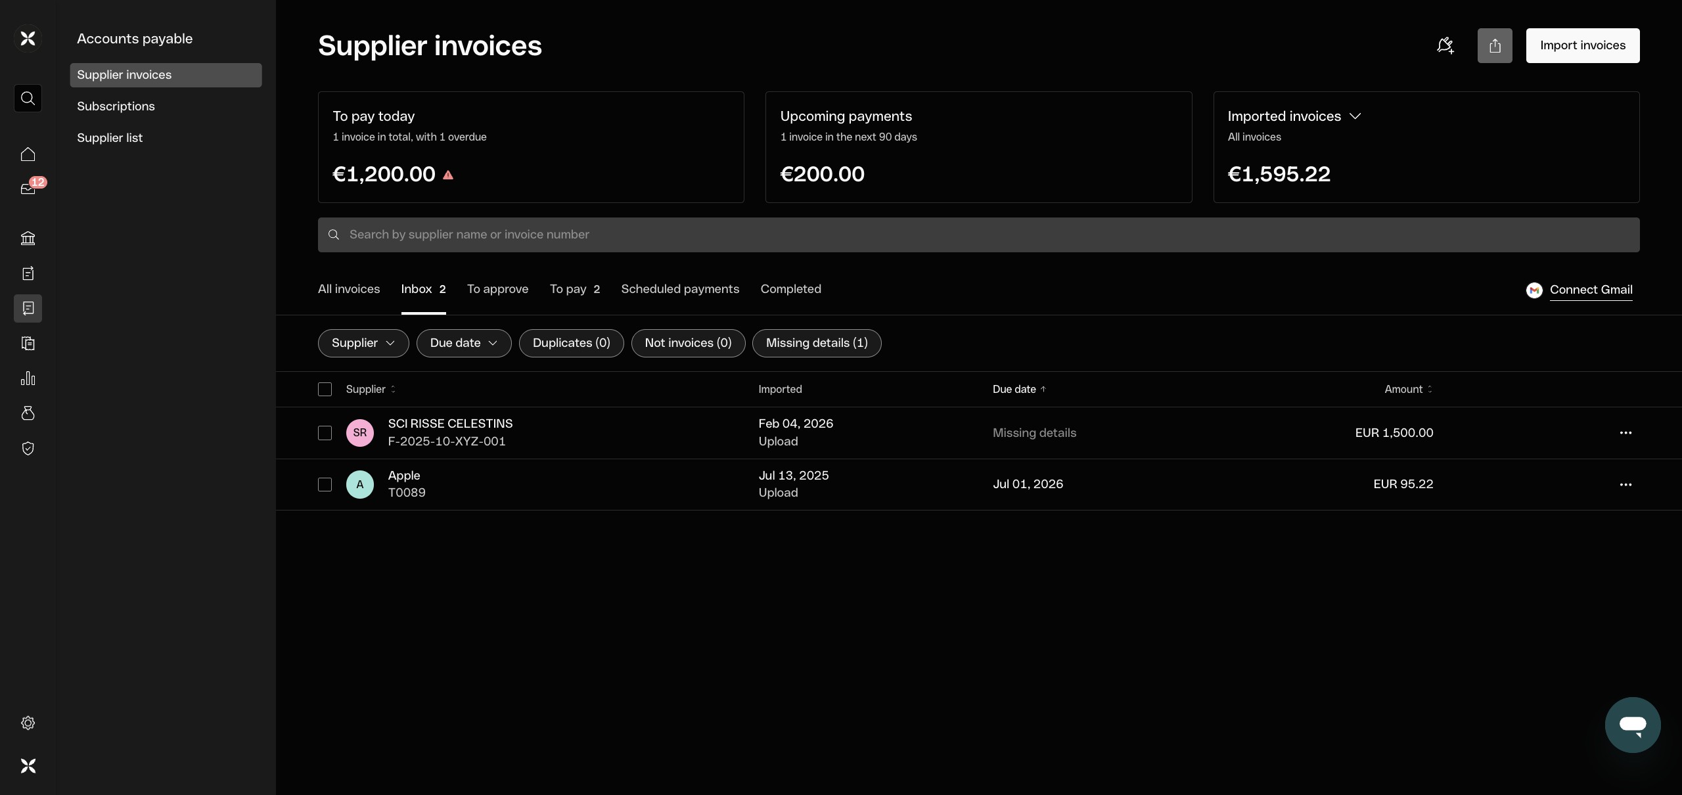
Task: Open the home icon in the sidebar
Action: click(28, 154)
